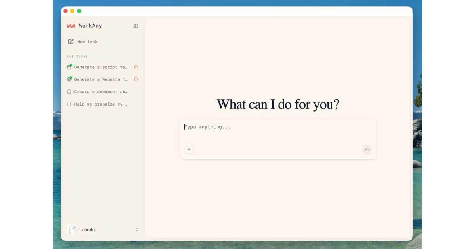Image resolution: width=475 pixels, height=249 pixels.
Task: Select the "Create a document ab..." task
Action: [103, 92]
